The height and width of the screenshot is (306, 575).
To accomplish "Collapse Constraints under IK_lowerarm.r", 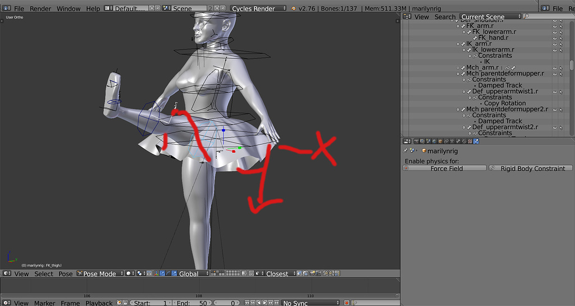I will [470, 56].
